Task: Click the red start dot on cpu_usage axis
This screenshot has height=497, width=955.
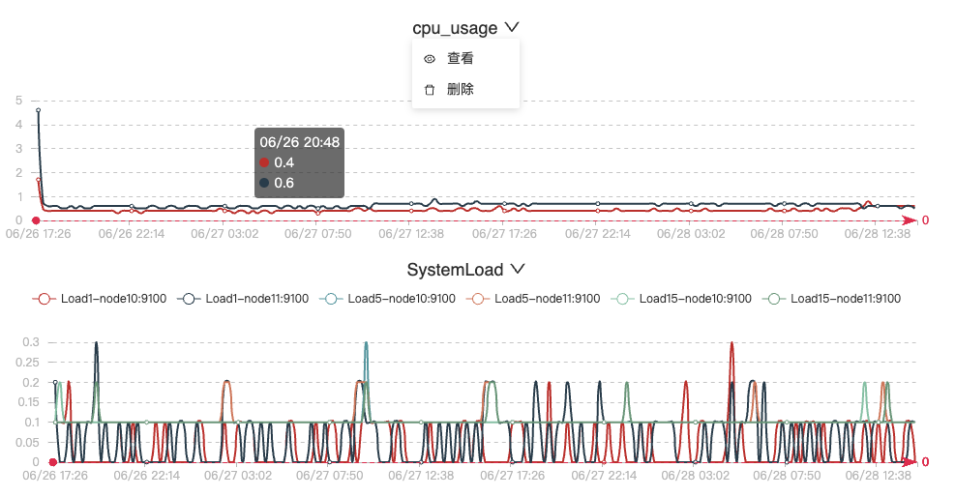Action: [36, 220]
